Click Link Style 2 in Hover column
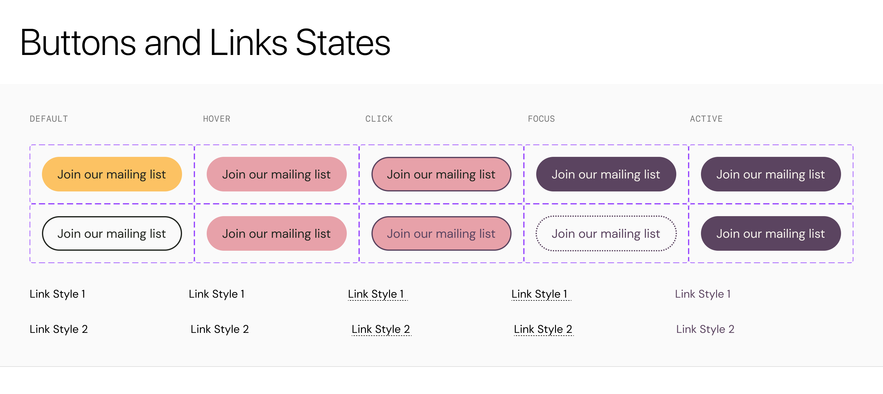883x394 pixels. 219,329
